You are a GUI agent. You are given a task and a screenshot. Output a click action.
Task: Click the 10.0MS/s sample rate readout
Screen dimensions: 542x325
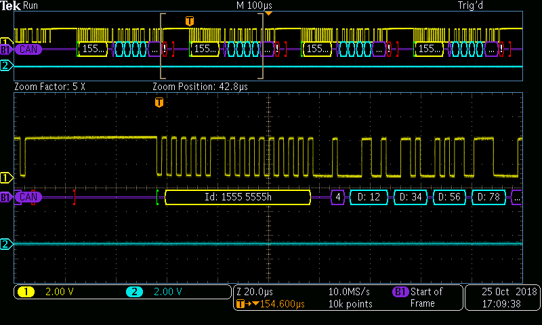pyautogui.click(x=349, y=292)
